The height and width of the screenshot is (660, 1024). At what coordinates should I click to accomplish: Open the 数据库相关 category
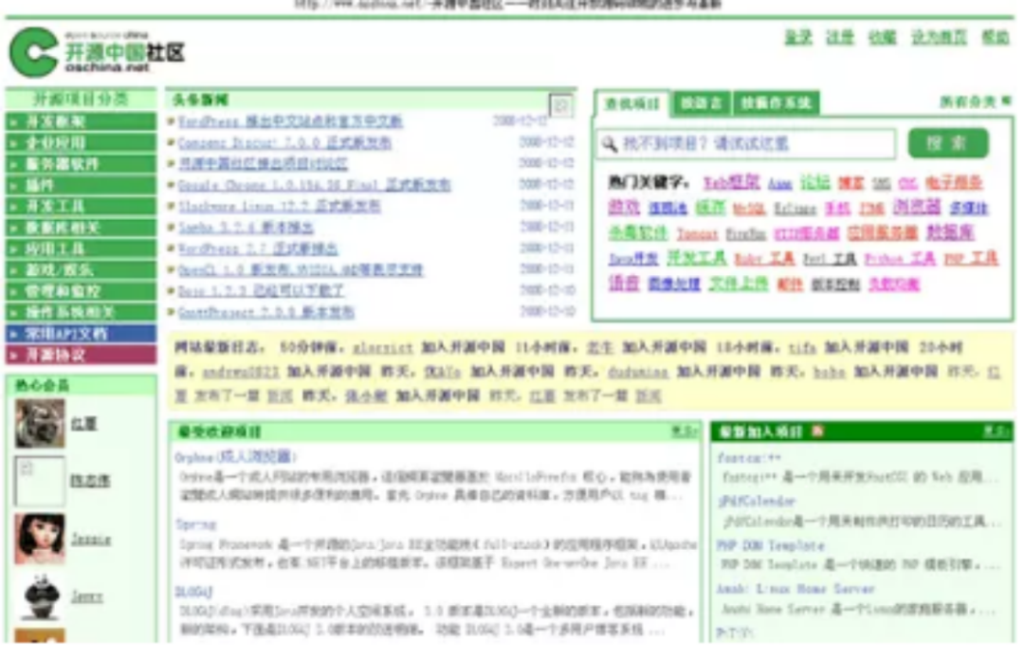pyautogui.click(x=81, y=228)
